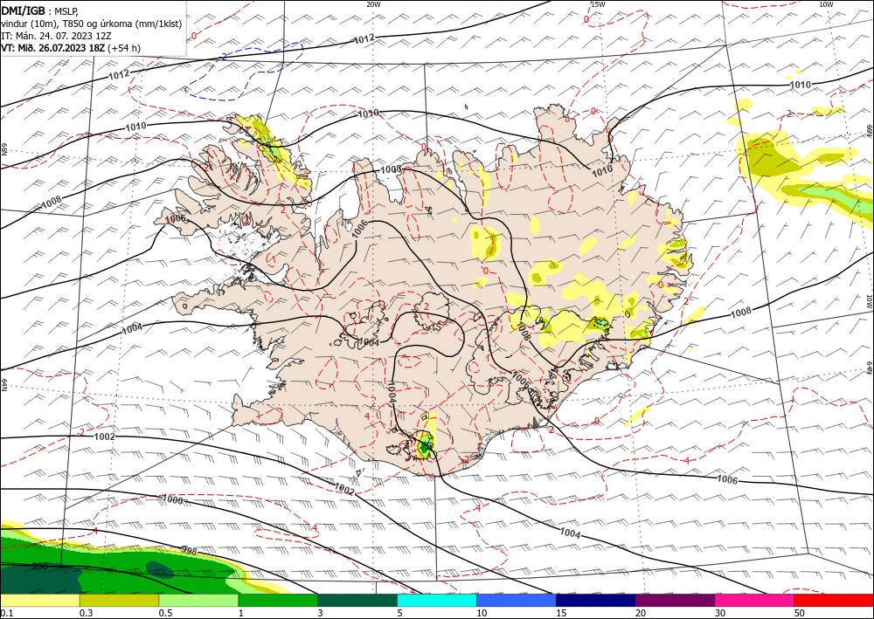Image resolution: width=874 pixels, height=619 pixels.
Task: Select the medium green 1 mm legend swatch
Action: [278, 601]
